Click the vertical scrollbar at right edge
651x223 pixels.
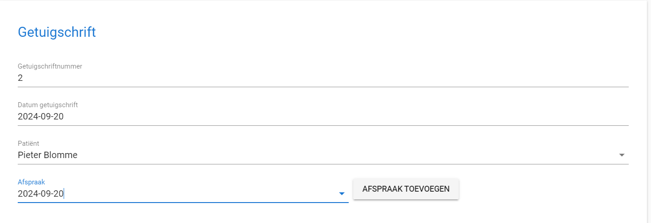pos(649,111)
